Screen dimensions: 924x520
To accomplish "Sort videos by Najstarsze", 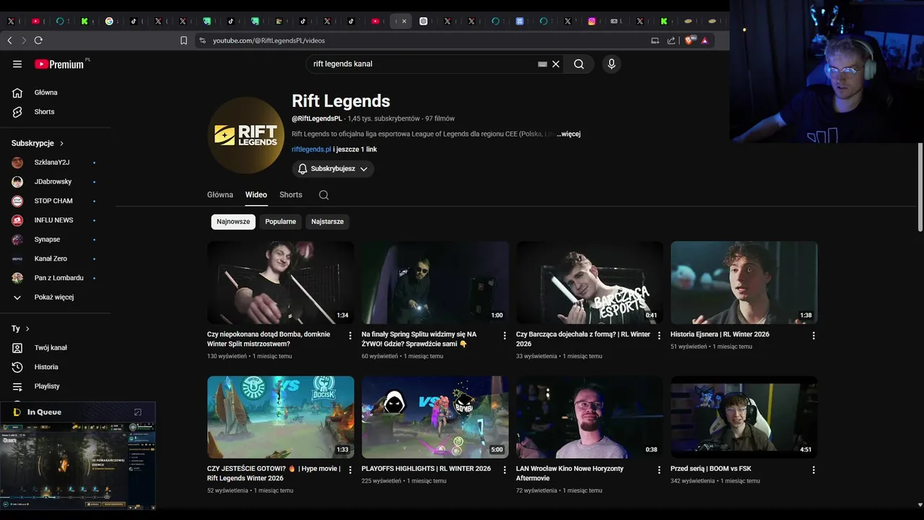I will click(327, 222).
